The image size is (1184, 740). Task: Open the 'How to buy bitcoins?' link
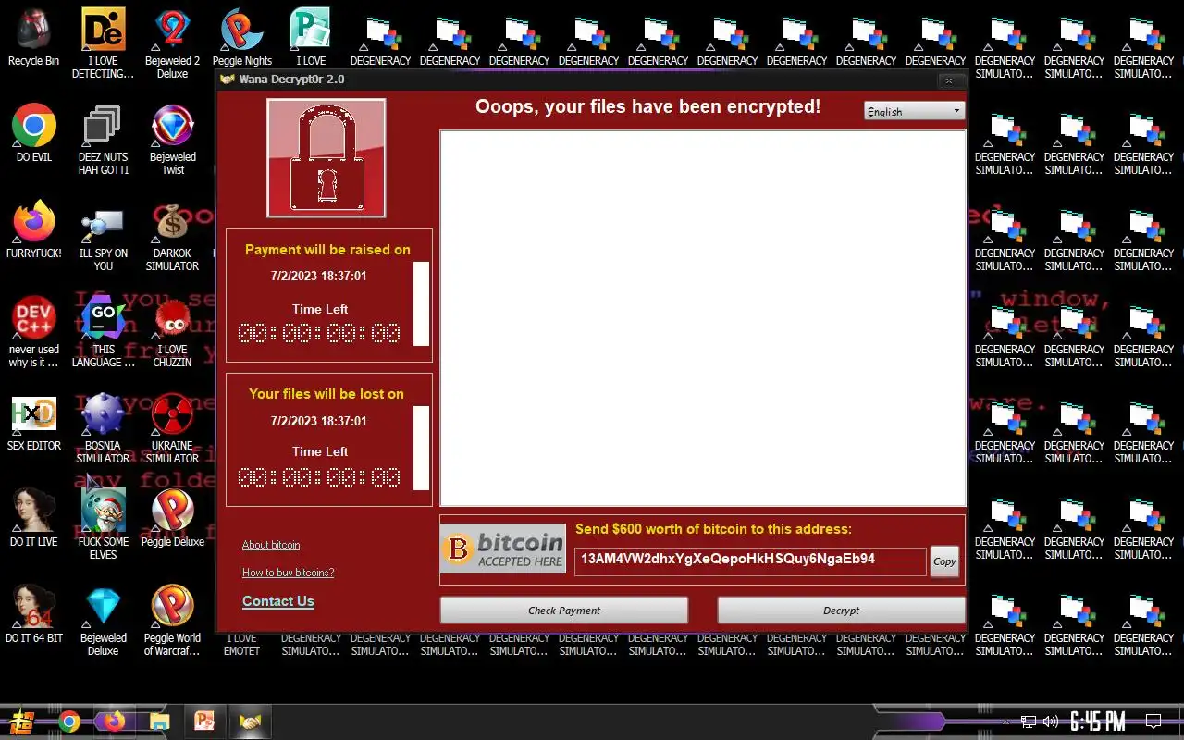click(289, 573)
